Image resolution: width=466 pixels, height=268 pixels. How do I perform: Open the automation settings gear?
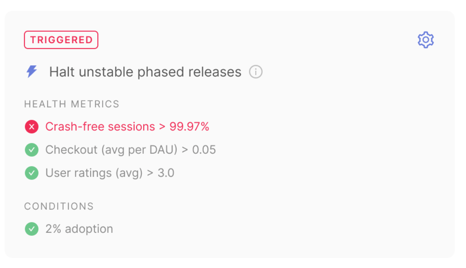point(426,40)
